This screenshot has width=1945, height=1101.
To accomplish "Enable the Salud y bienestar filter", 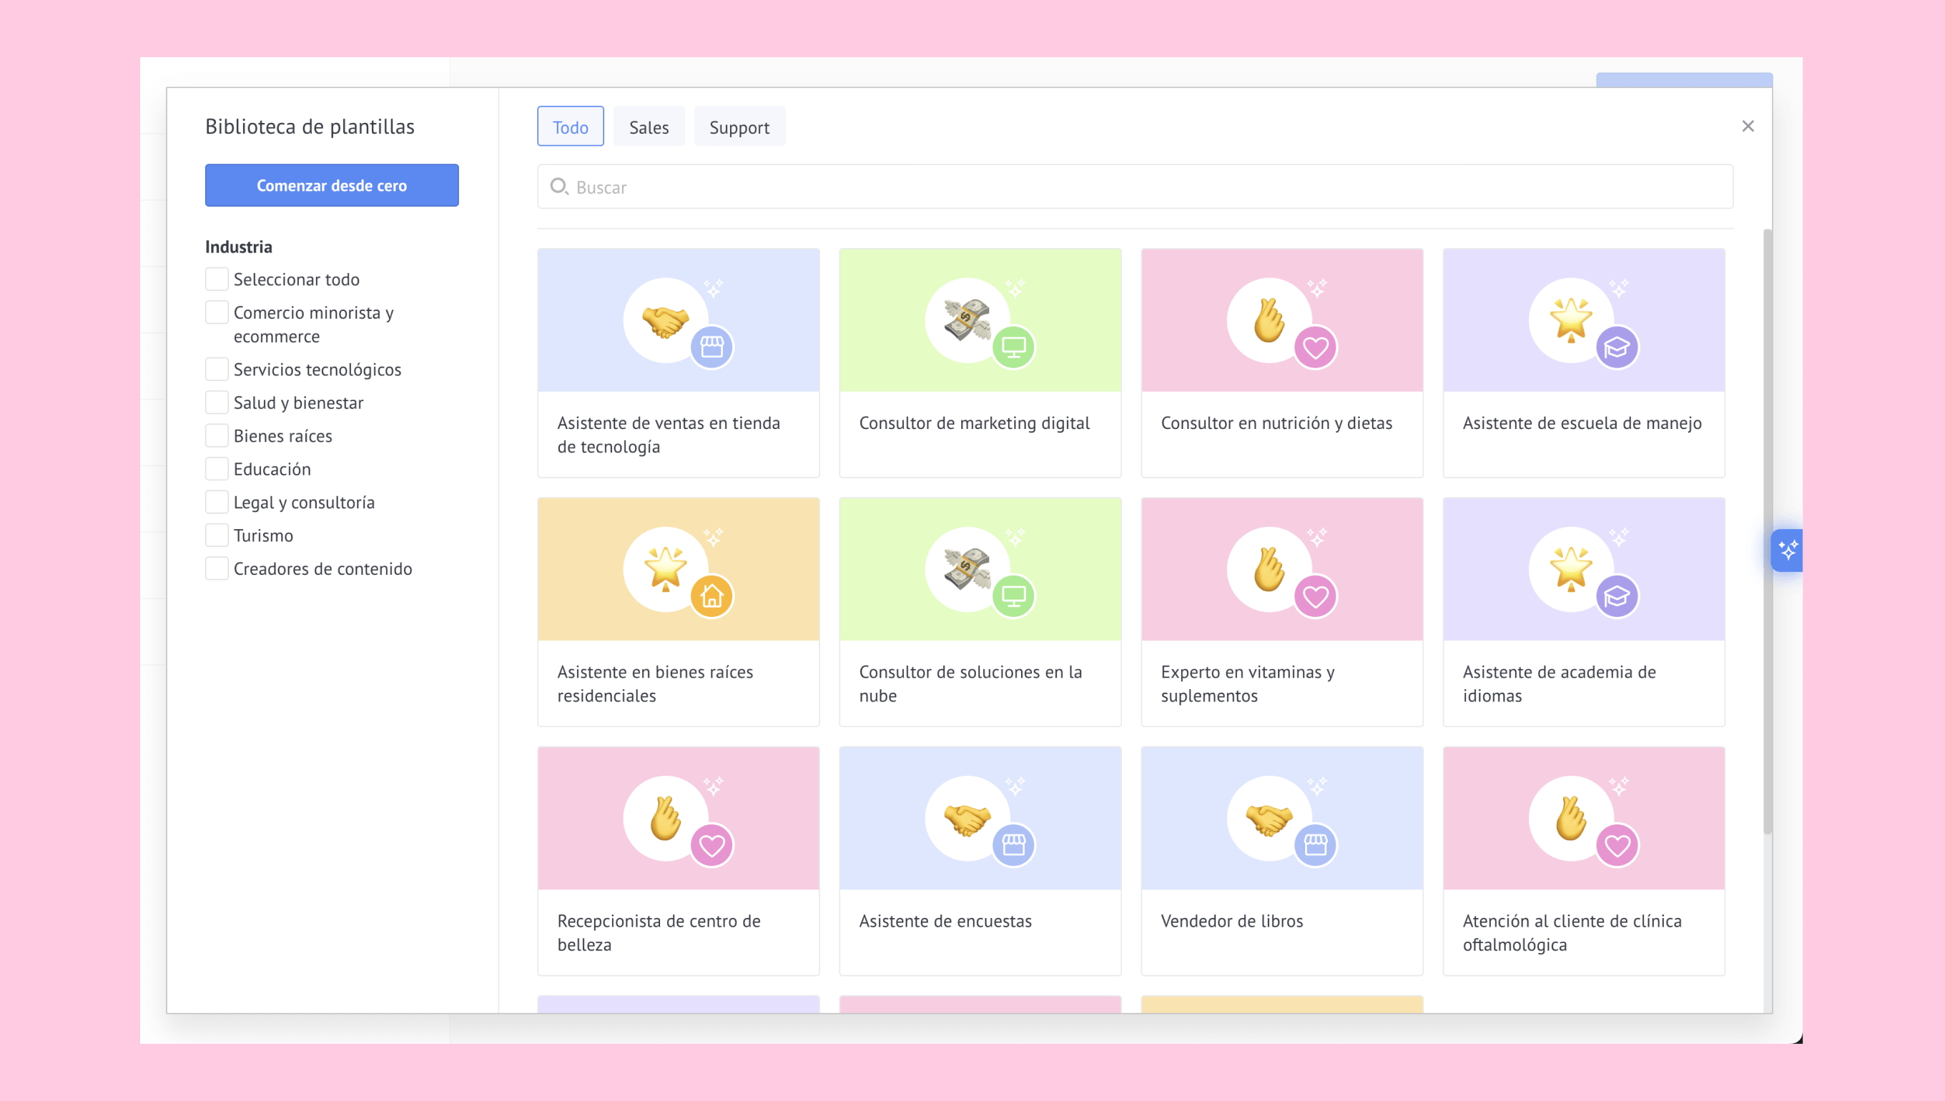I will [217, 403].
